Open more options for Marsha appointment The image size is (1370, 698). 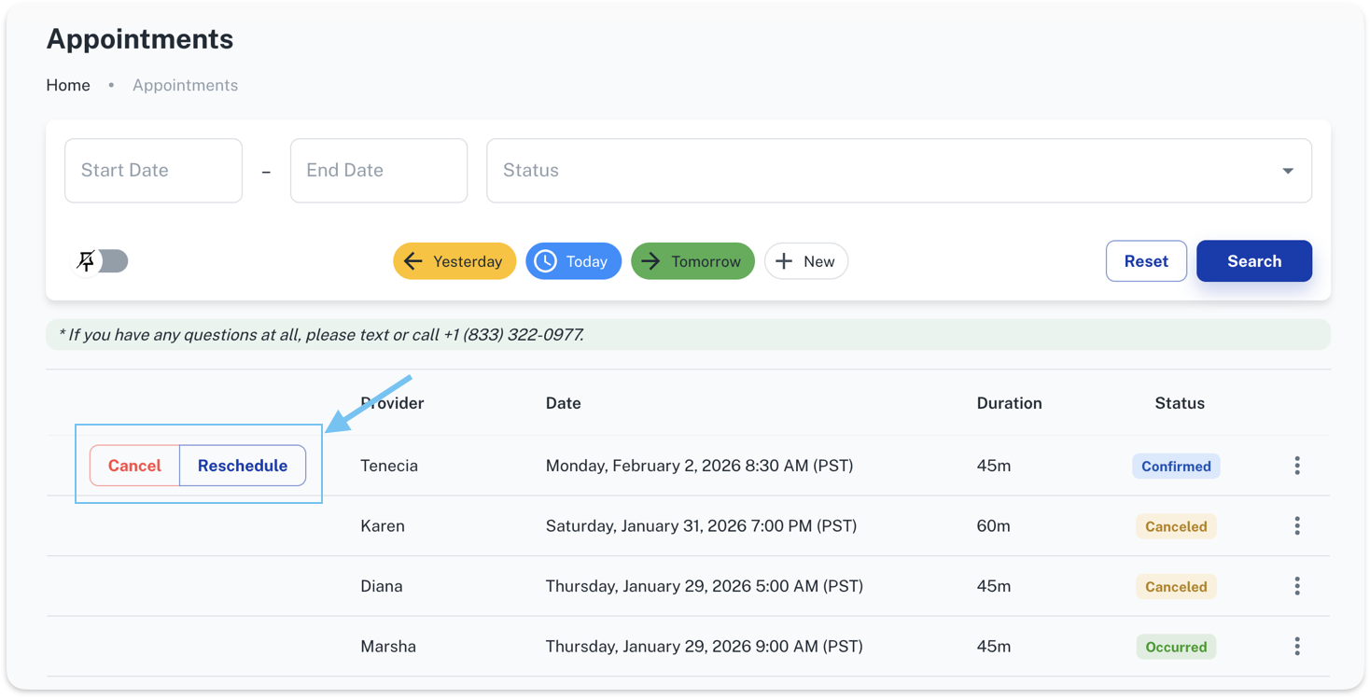pyautogui.click(x=1297, y=647)
